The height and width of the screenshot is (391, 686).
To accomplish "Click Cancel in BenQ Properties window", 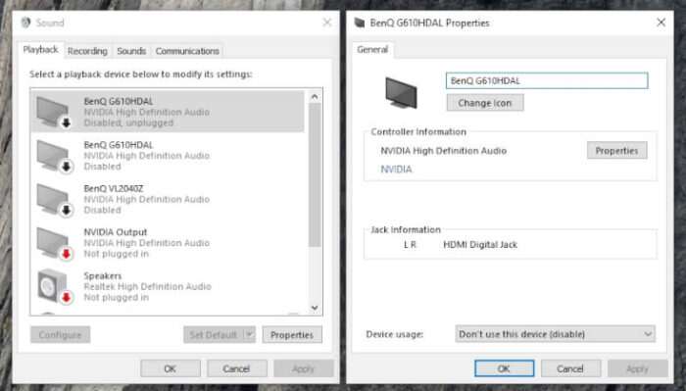I will 570,368.
